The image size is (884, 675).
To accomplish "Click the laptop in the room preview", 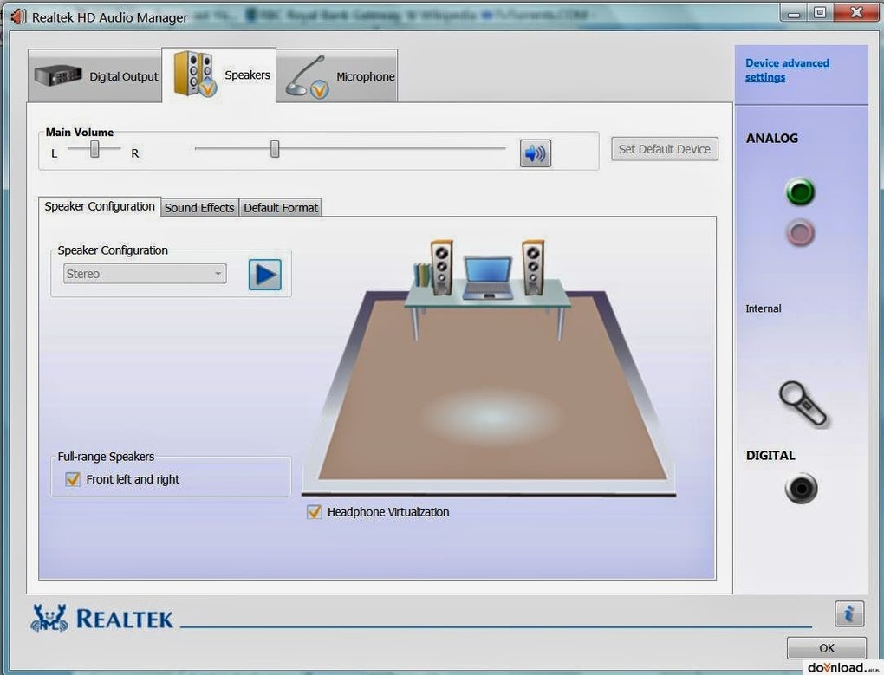I will pos(488,277).
